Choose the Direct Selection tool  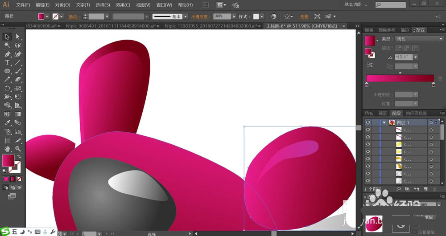(x=18, y=37)
